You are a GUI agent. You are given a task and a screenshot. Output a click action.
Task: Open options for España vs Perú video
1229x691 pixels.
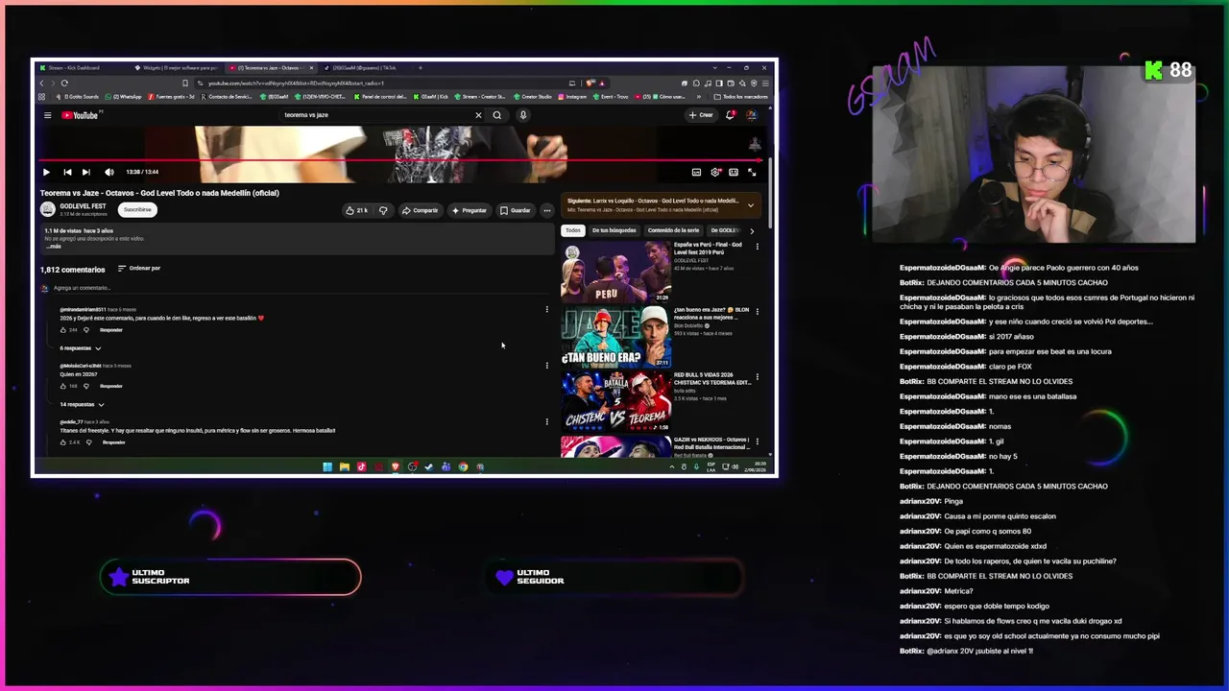pos(757,247)
